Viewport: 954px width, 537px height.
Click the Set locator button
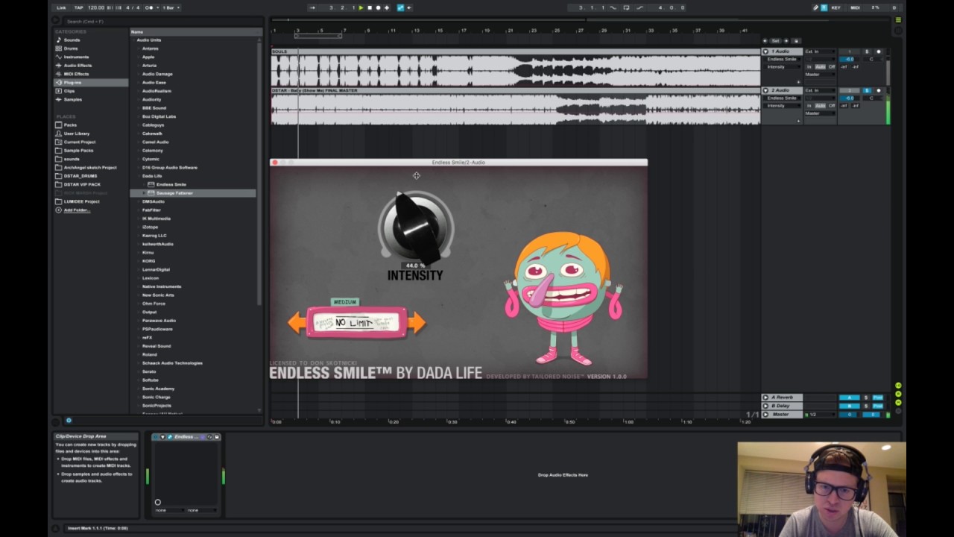[775, 40]
